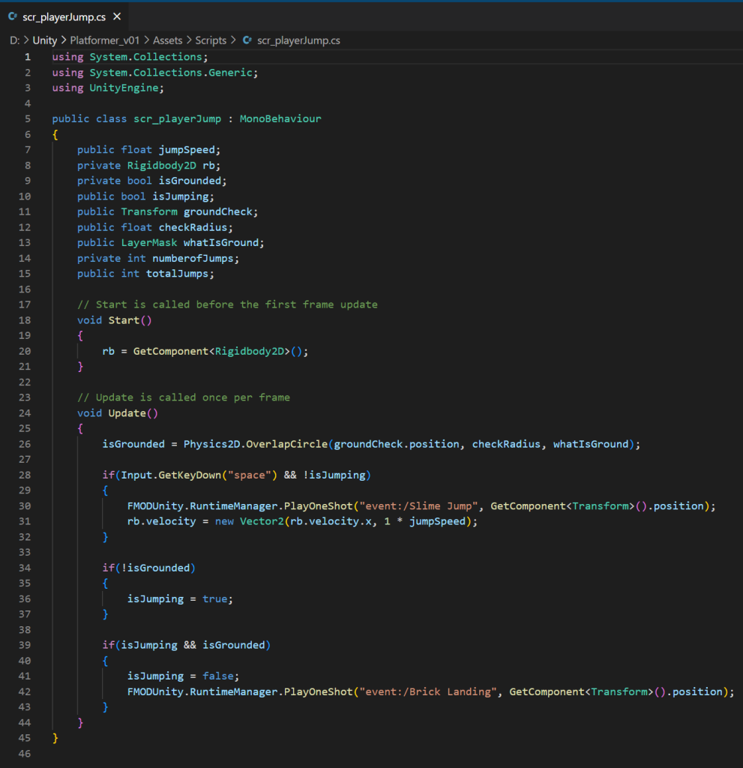Click scr_playerJump.cs file name in breadcrumb
Viewport: 743px width, 768px height.
pos(298,40)
